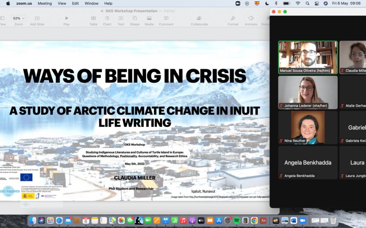
Task: Click the Play slideshow icon in Keynote
Action: click(66, 18)
